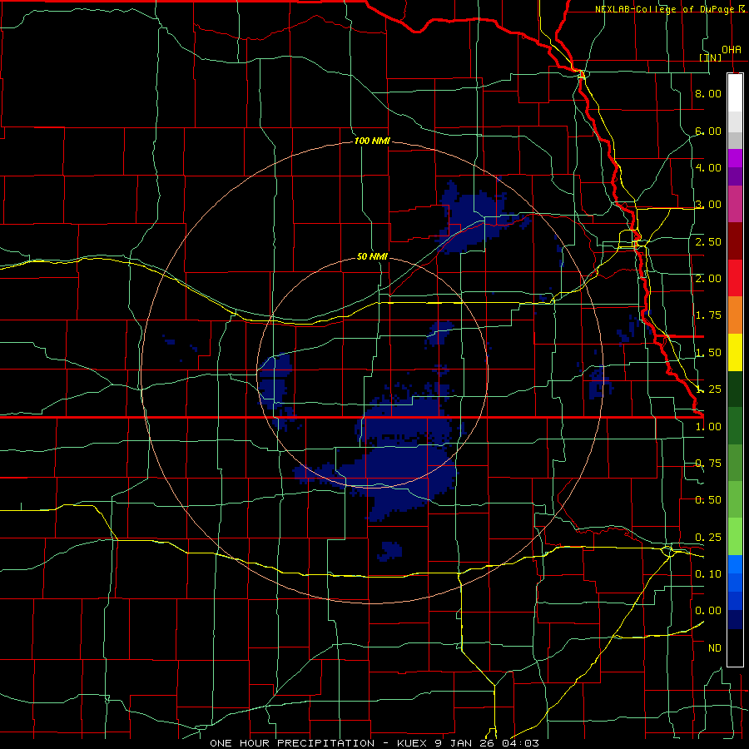The width and height of the screenshot is (749, 749).
Task: Click the 1.75 scale value
Action: tap(708, 315)
